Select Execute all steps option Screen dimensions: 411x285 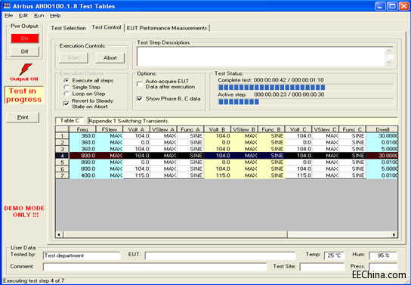point(89,80)
